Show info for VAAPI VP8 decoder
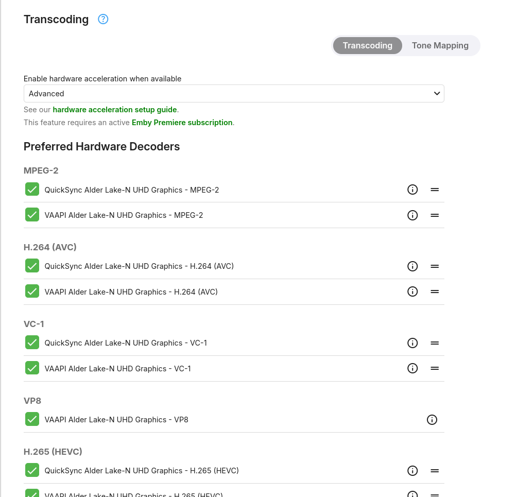 tap(432, 420)
